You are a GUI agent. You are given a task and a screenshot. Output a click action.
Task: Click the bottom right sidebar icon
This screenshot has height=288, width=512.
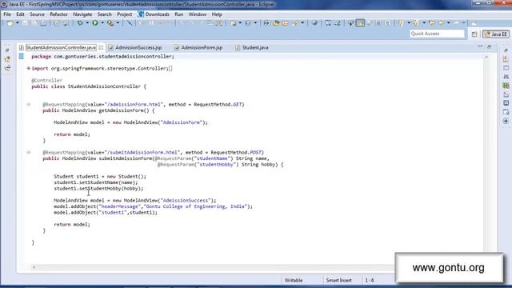tap(506, 121)
